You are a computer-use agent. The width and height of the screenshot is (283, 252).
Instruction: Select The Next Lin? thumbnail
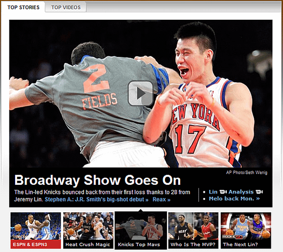[x=246, y=230]
